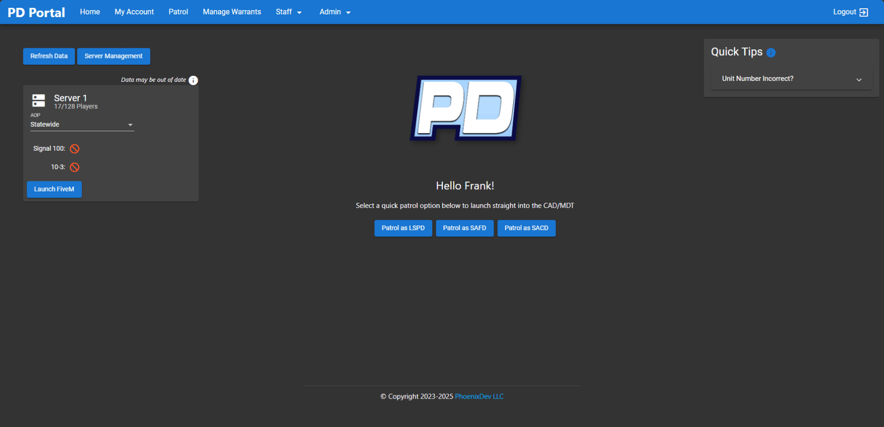Click the server rack icon beside Server 1
The image size is (884, 427).
(39, 100)
